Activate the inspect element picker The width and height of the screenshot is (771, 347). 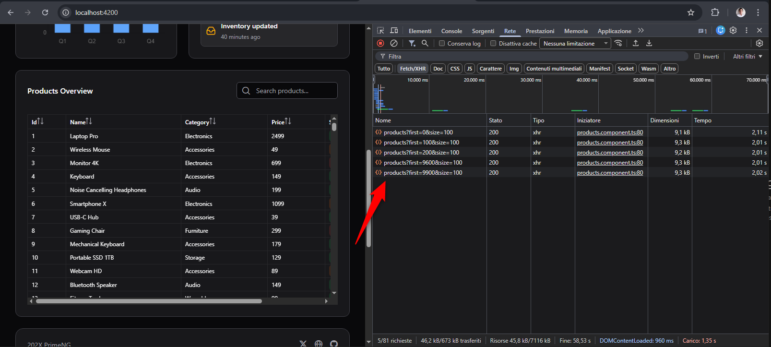380,31
